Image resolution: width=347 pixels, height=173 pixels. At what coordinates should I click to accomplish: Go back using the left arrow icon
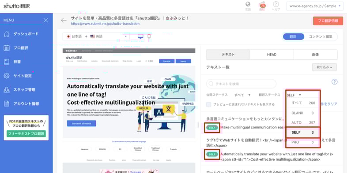(x=64, y=21)
